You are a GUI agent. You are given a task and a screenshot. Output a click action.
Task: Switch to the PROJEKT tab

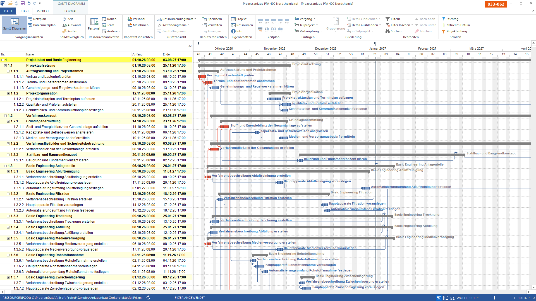point(43,11)
